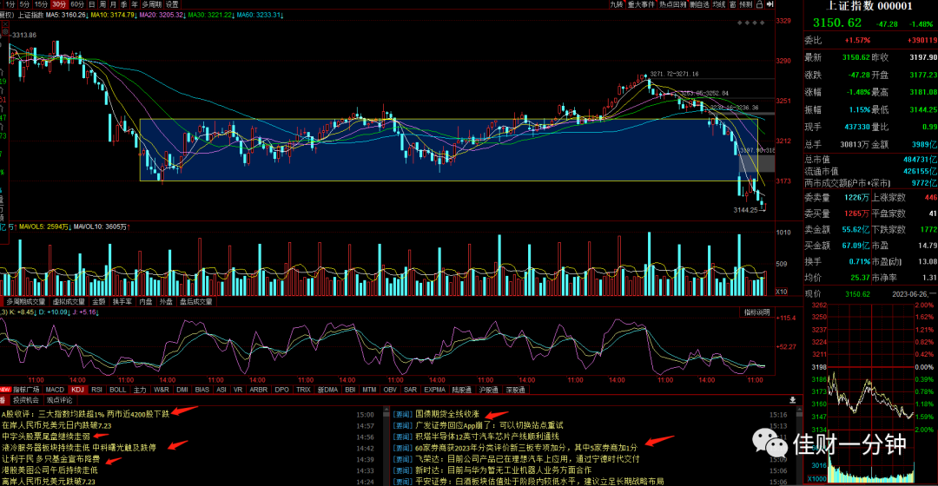Switch to SAR indicator
Screen dimensions: 938x486
[410, 390]
